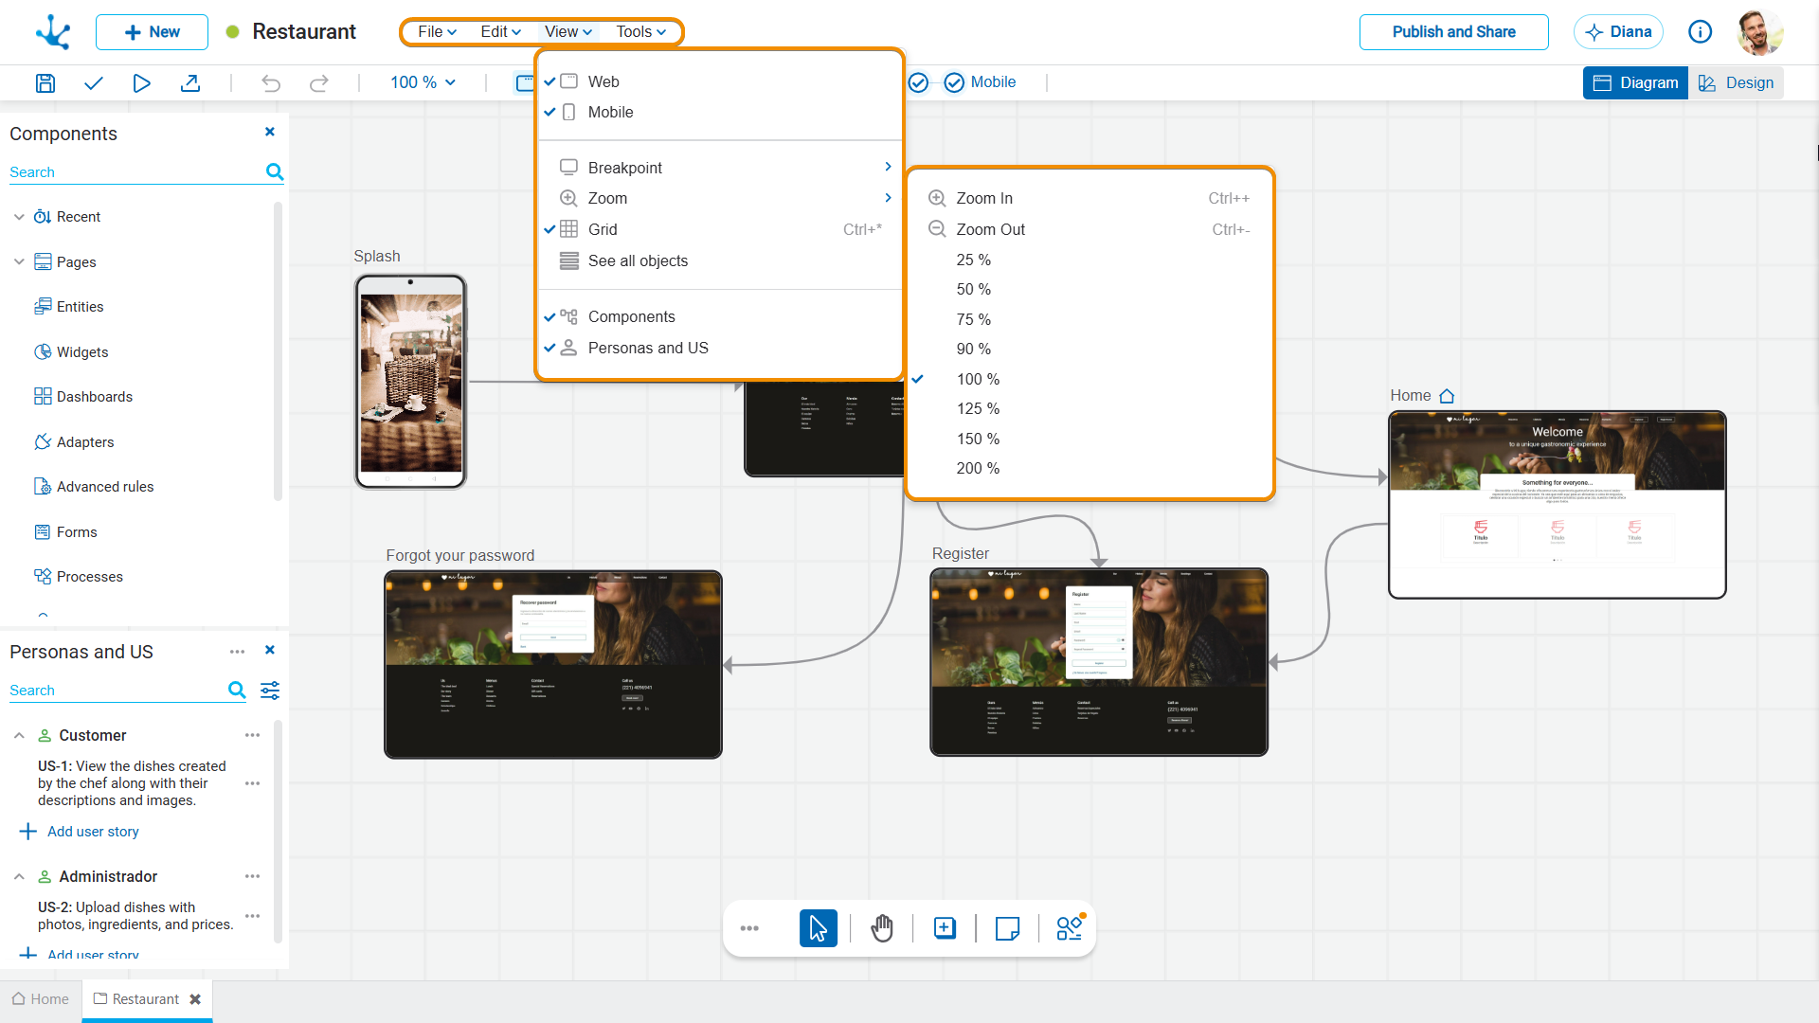Click the export/share arrow toolbar icon

[x=190, y=82]
